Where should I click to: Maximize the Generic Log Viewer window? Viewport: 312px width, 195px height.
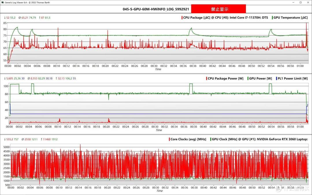tap(300, 2)
